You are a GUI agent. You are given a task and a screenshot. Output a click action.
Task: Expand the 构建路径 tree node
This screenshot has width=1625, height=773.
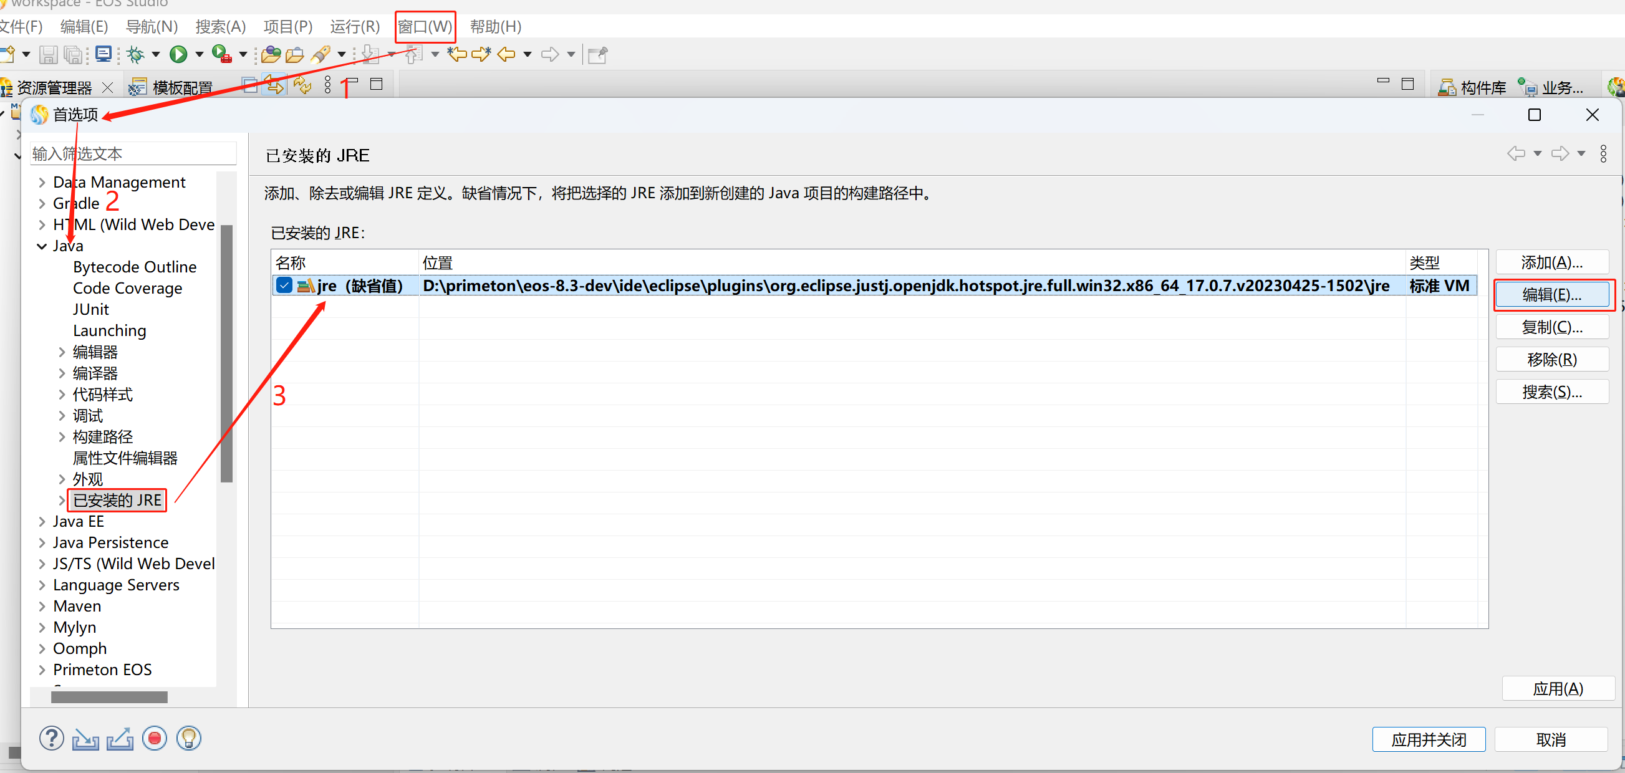[x=62, y=437]
